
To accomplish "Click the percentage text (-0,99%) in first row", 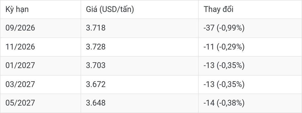I will click(x=230, y=28).
